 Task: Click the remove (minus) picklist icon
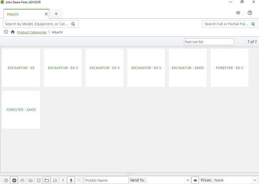(x=6, y=180)
